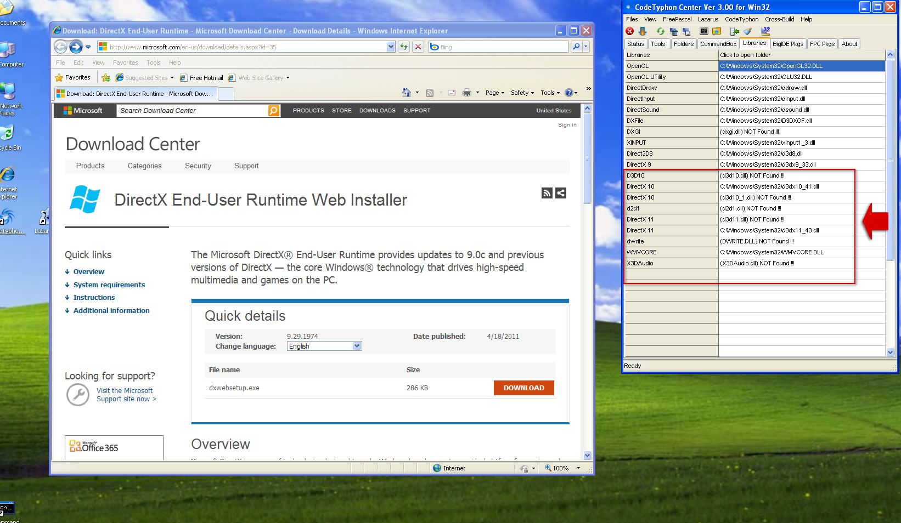The height and width of the screenshot is (523, 901).
Task: Open the new blank tab button in IE
Action: pyautogui.click(x=226, y=94)
